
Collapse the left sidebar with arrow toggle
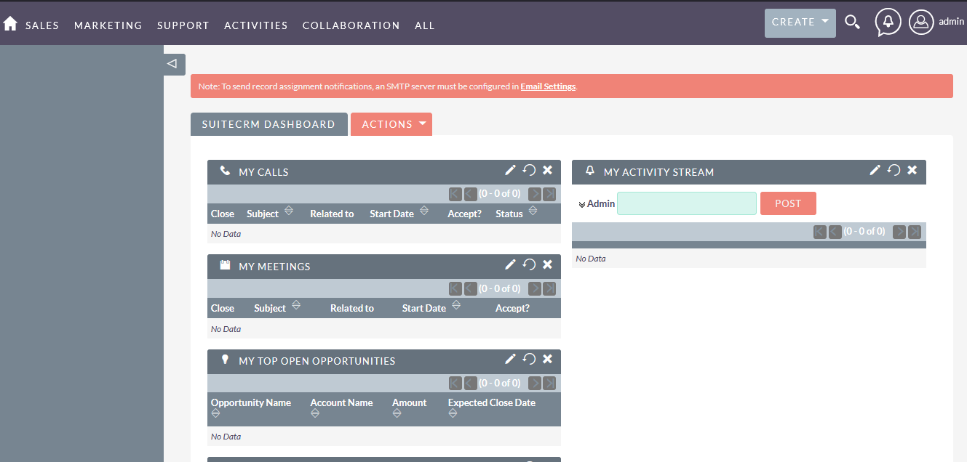click(x=172, y=64)
